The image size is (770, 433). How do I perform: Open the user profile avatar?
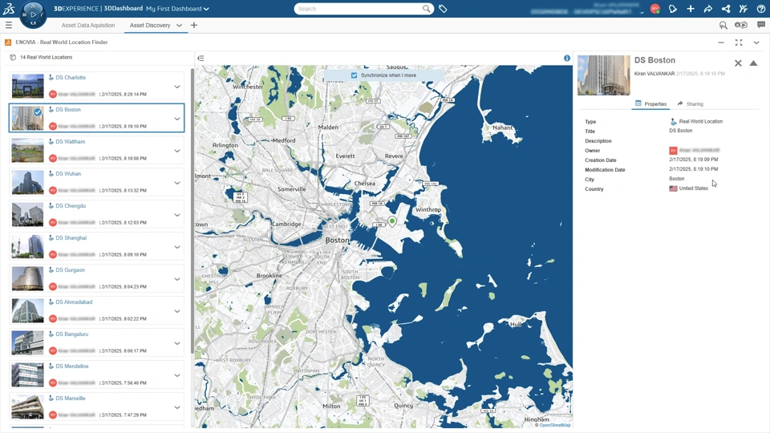(x=654, y=9)
